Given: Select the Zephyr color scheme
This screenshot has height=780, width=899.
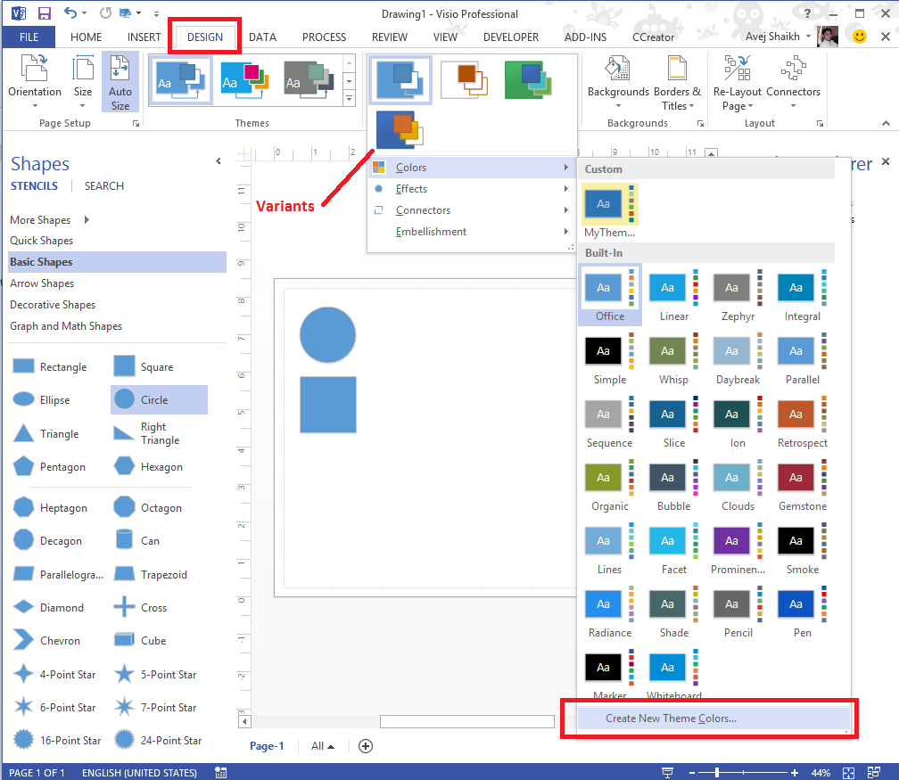Looking at the screenshot, I should point(738,295).
